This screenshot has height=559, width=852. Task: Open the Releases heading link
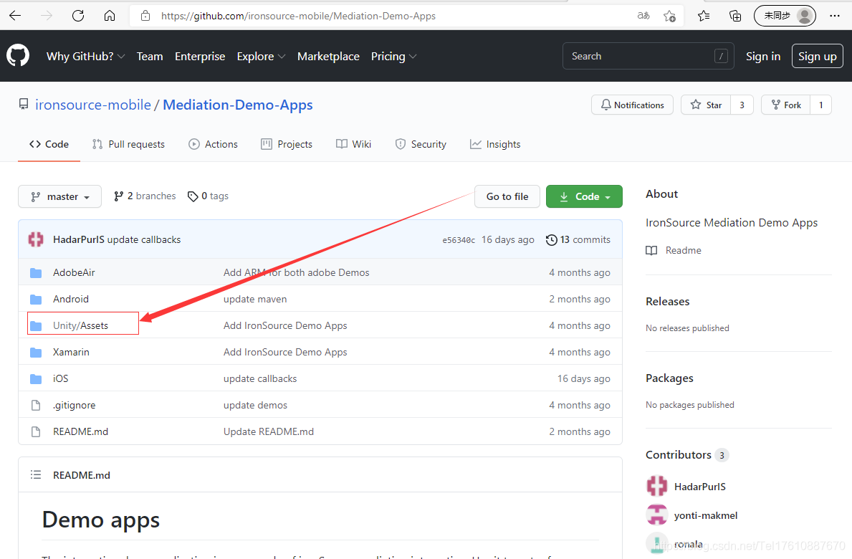(667, 302)
